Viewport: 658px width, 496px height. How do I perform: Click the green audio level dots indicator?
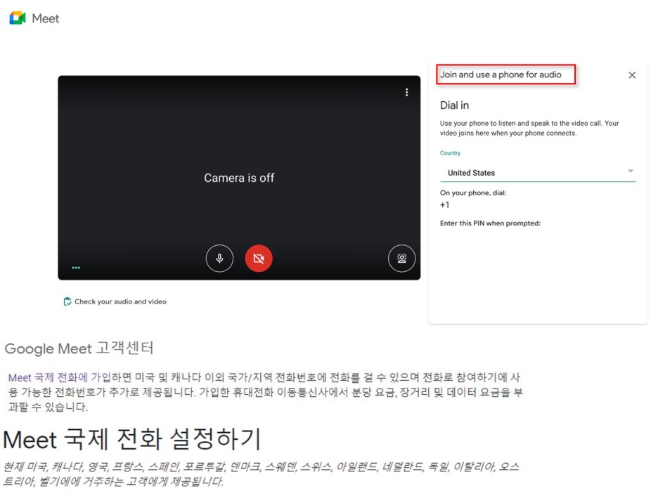(x=76, y=268)
